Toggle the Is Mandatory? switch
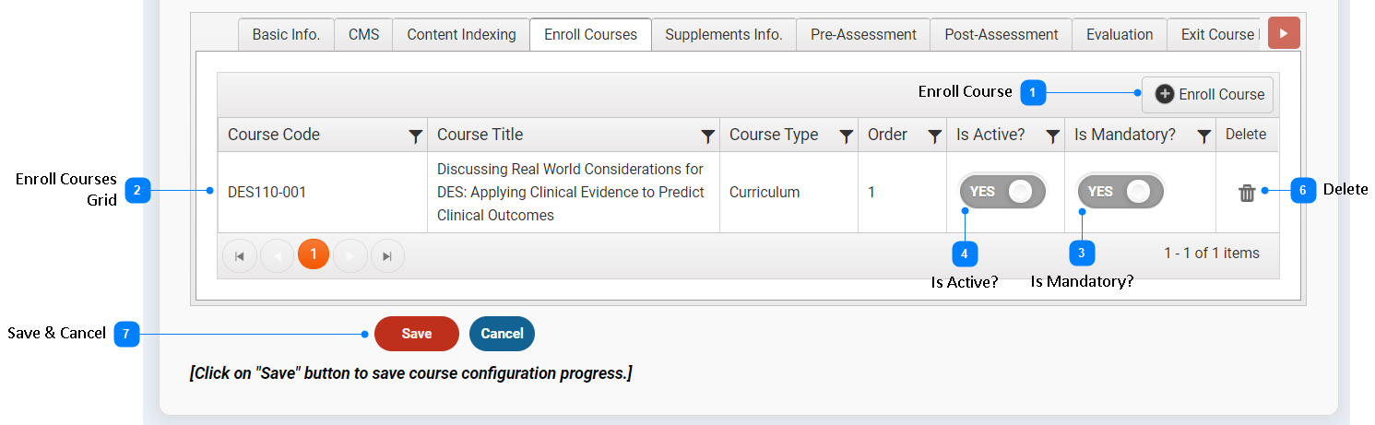The image size is (1375, 425). [1120, 192]
